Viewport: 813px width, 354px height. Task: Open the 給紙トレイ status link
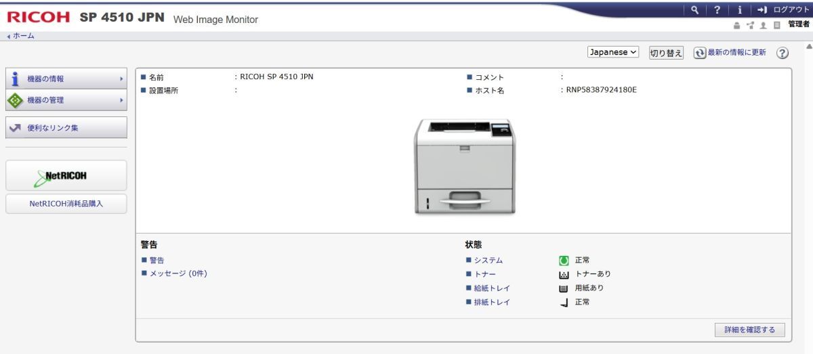click(493, 288)
